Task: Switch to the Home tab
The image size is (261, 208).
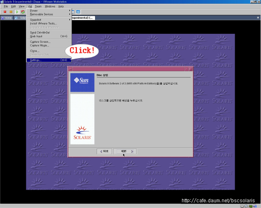Action: click(x=7, y=18)
